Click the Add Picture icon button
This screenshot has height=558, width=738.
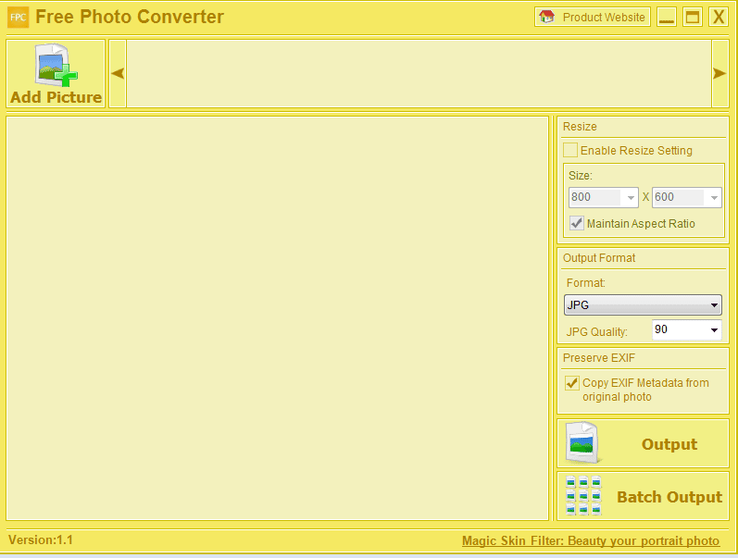[56, 73]
